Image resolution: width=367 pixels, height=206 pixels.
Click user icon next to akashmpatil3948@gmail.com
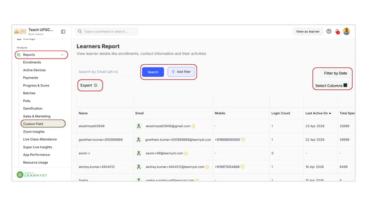[x=138, y=126]
